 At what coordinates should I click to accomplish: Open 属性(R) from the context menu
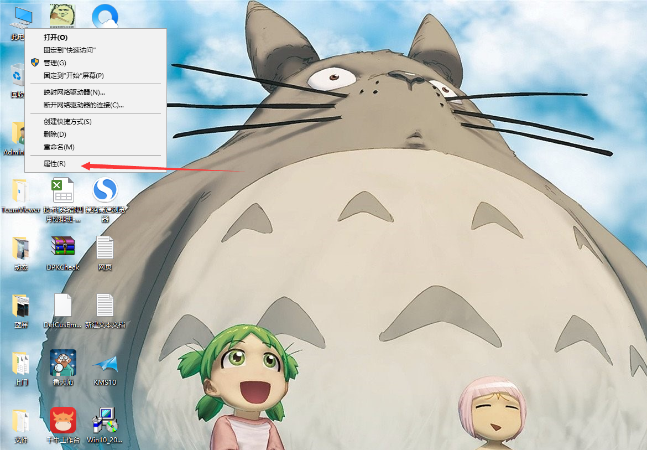[x=96, y=163]
